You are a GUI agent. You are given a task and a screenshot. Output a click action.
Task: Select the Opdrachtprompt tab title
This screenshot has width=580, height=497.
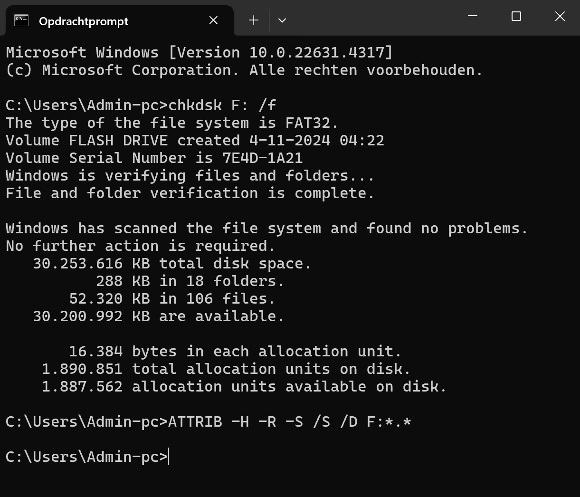click(84, 21)
